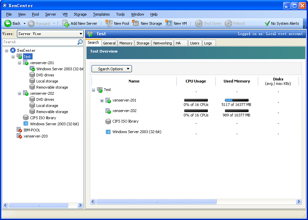This screenshot has height=220, width=308.
Task: Click the Test pool icon in tree
Action: (19, 57)
